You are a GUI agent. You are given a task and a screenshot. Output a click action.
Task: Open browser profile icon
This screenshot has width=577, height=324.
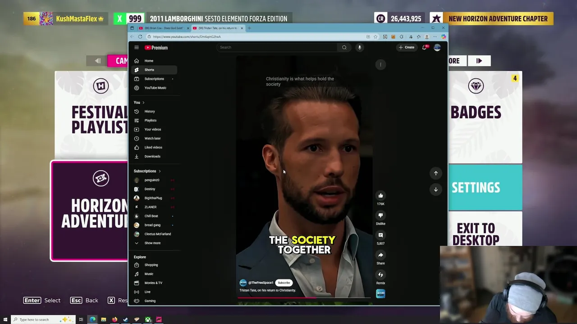point(426,36)
